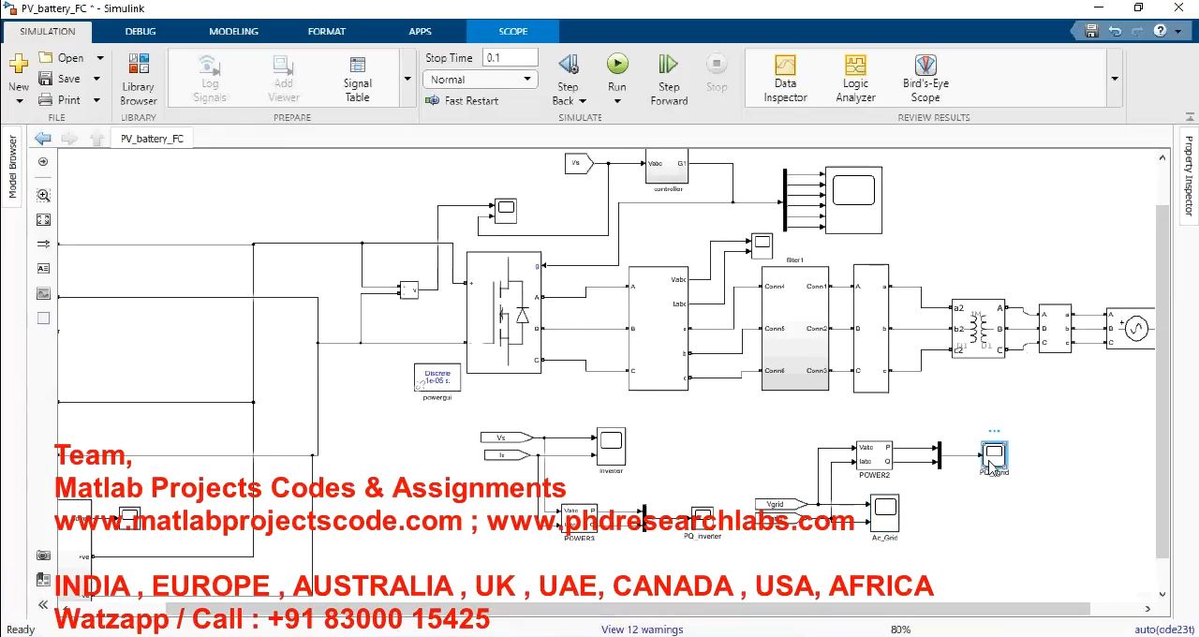The width and height of the screenshot is (1199, 637).
Task: Switch to the SIMULATION tab
Action: [47, 31]
